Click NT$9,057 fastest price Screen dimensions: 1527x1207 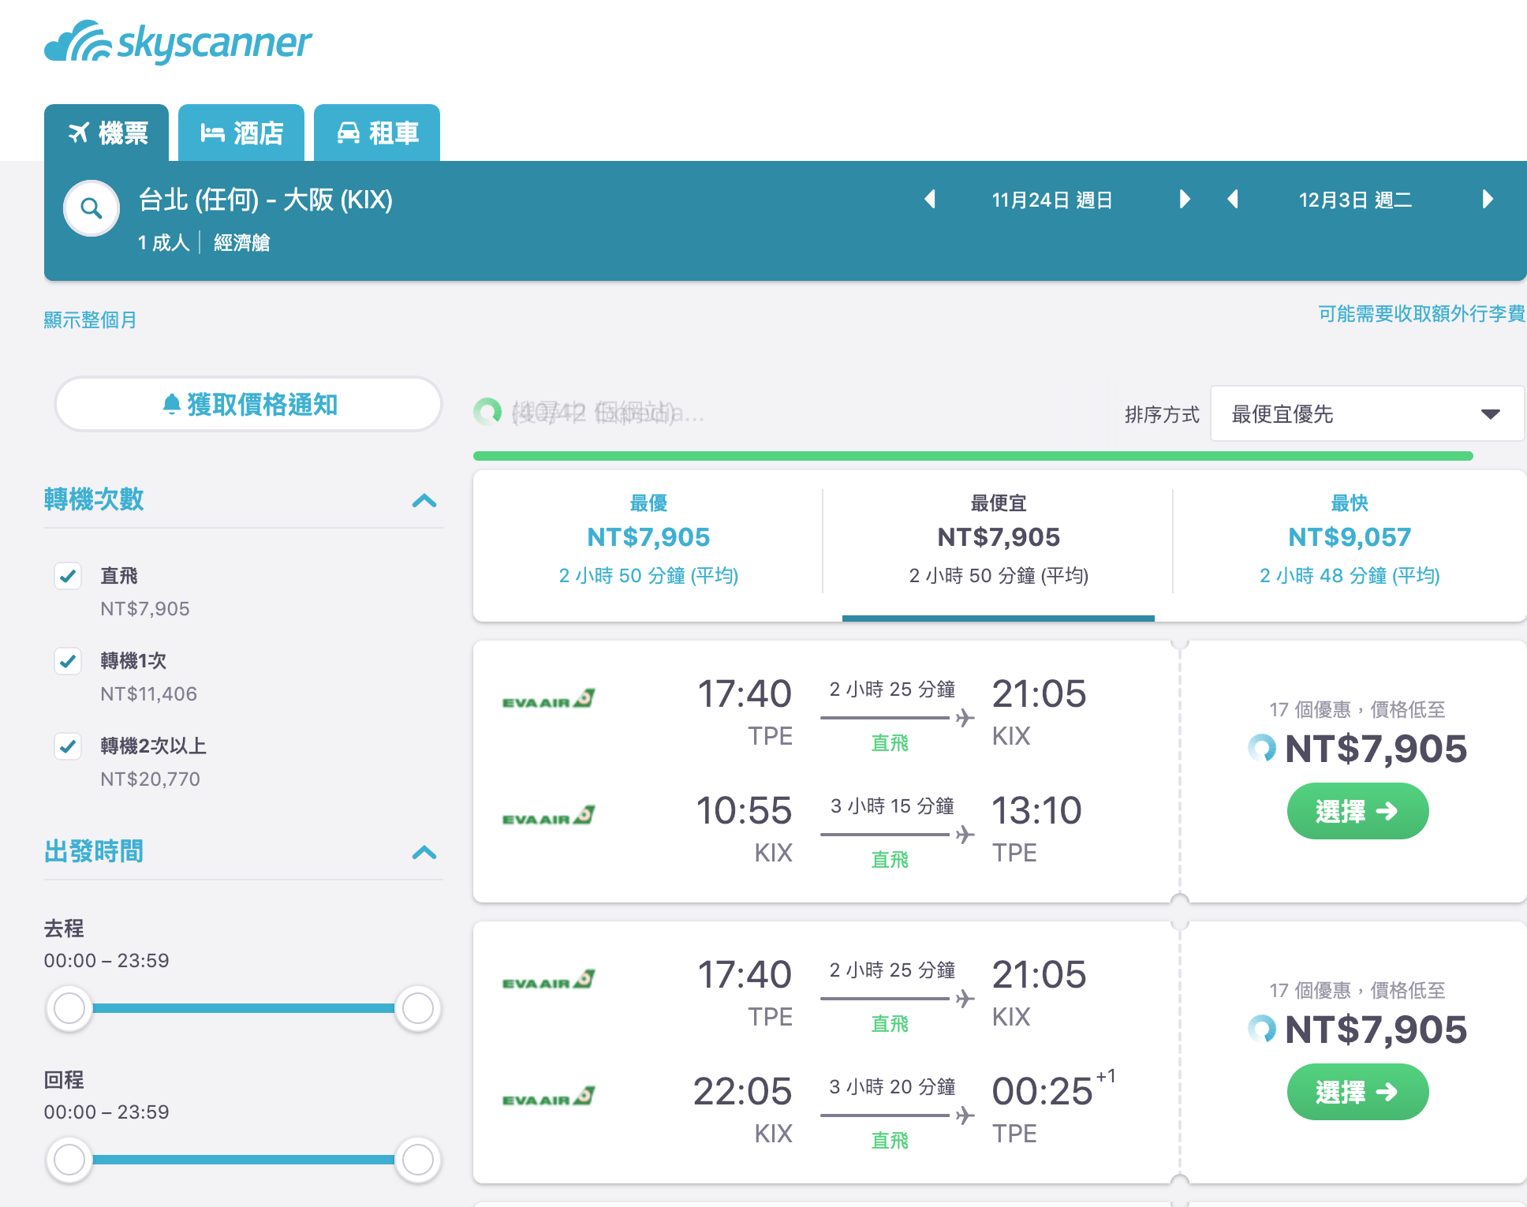[x=1350, y=537]
